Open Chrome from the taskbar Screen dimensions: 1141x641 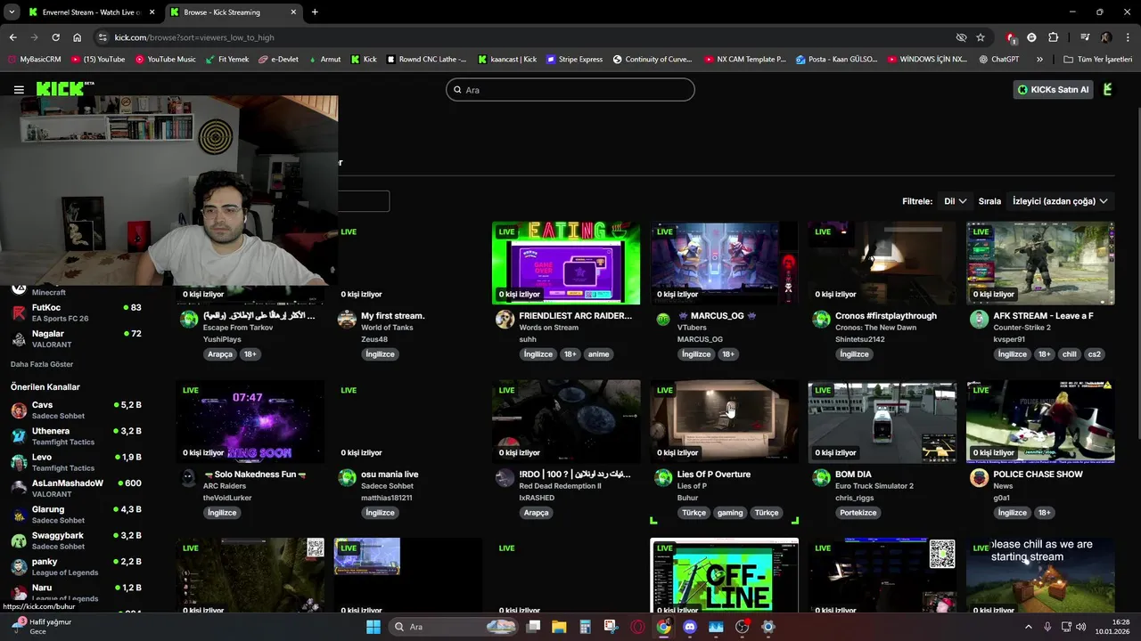coord(663,627)
